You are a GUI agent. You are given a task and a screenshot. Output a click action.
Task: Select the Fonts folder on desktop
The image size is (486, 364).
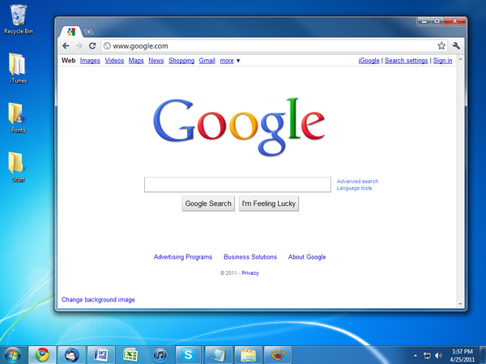19,118
